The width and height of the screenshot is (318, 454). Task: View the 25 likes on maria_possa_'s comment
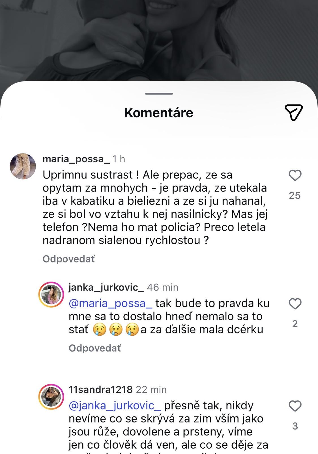pos(295,195)
